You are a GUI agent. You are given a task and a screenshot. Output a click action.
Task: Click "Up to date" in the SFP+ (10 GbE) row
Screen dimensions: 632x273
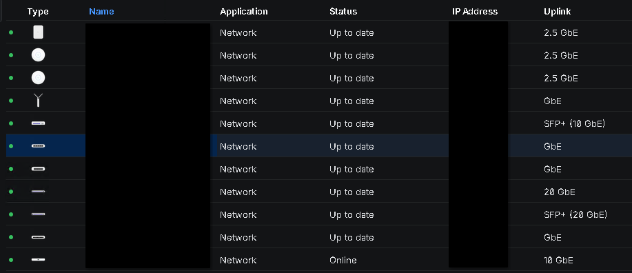(x=351, y=124)
